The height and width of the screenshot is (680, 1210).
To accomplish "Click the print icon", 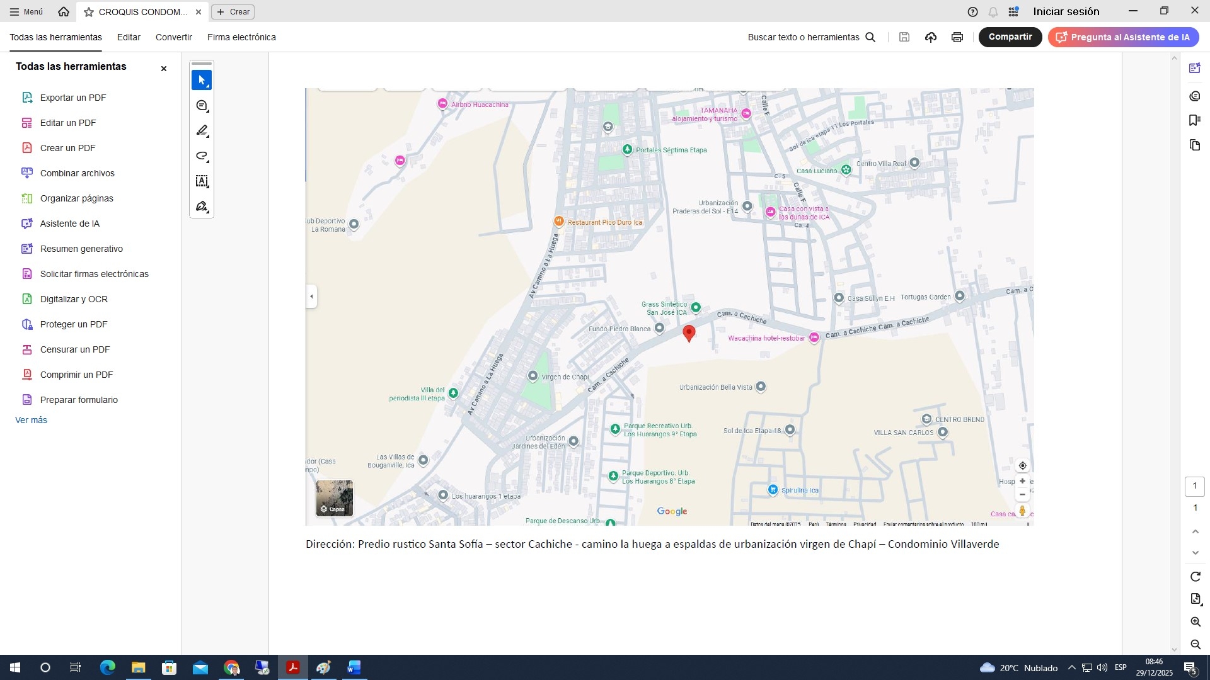I will click(x=957, y=37).
